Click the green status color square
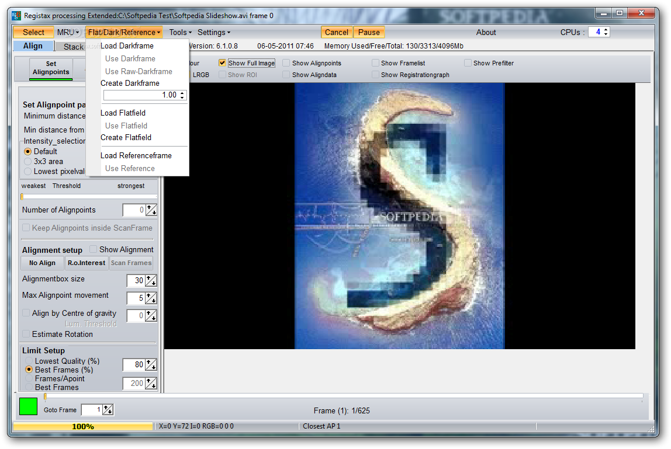 28,406
